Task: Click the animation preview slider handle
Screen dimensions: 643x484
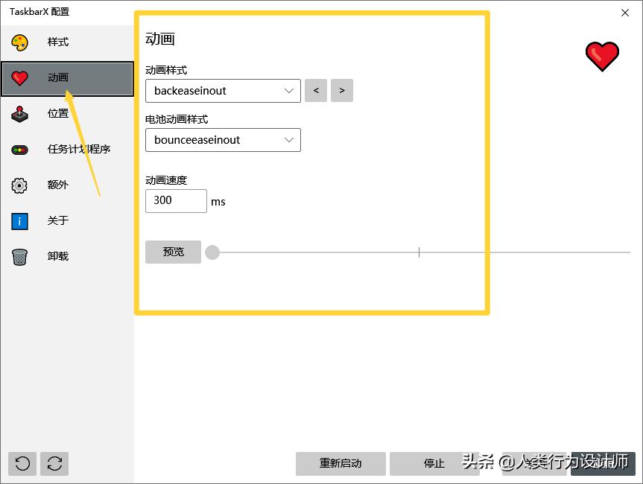Action: [x=212, y=252]
